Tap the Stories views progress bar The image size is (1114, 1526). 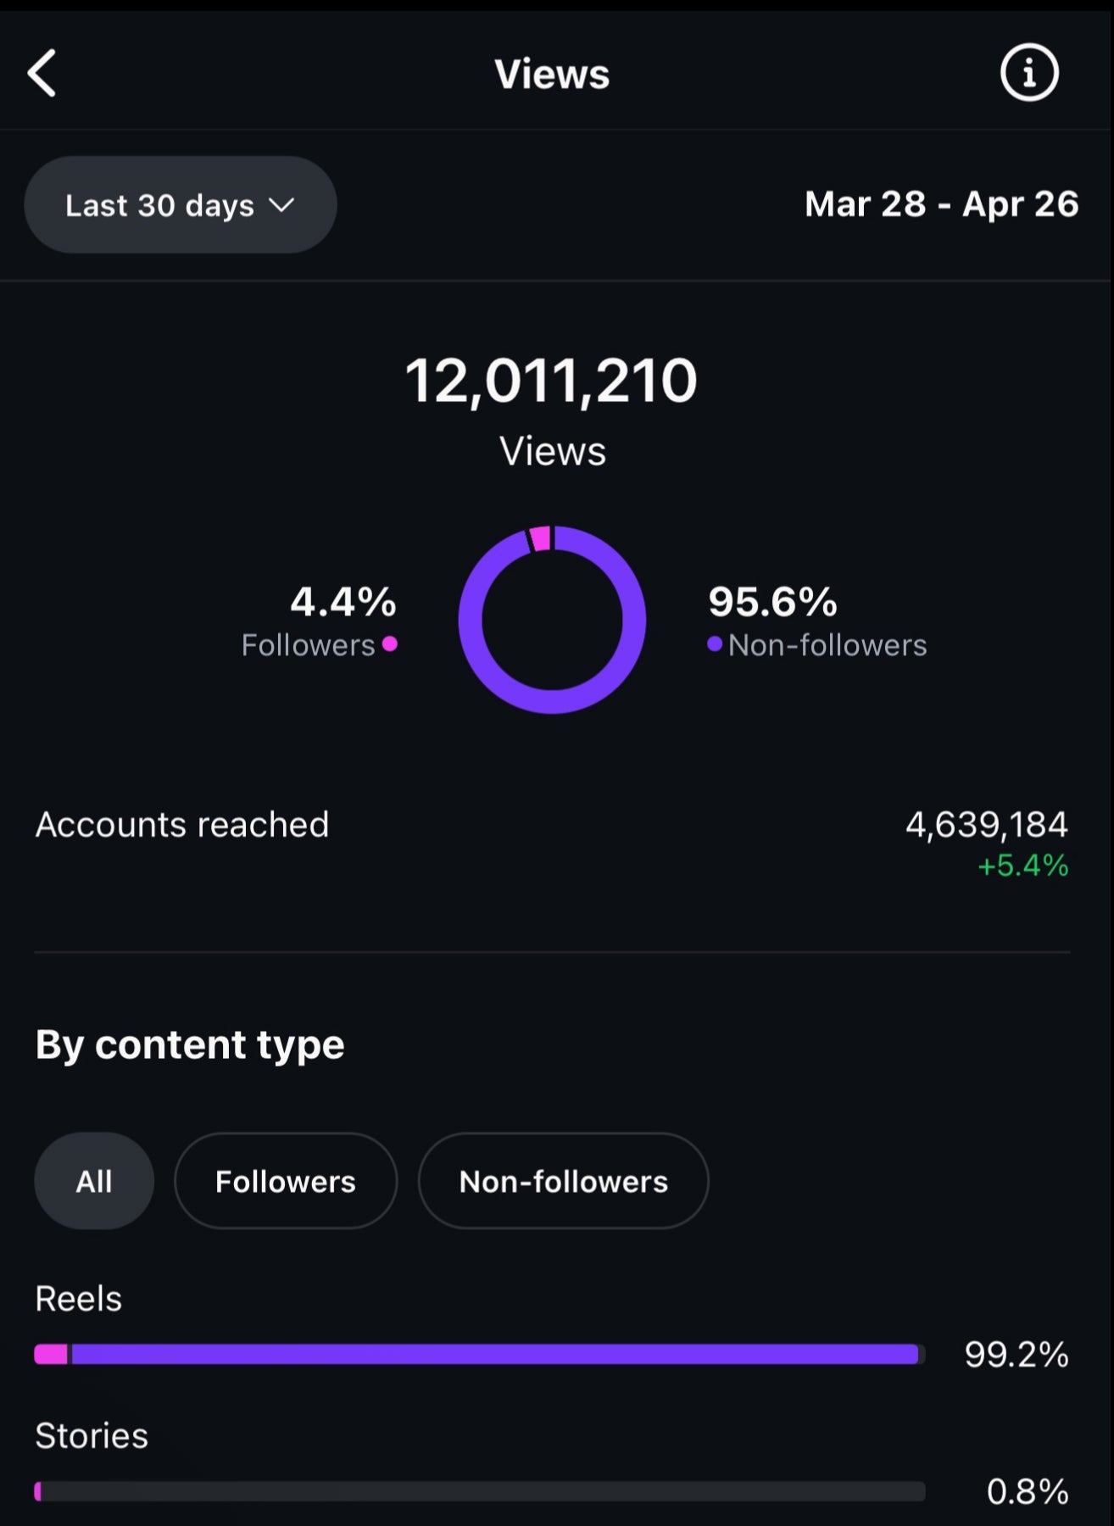tap(479, 1491)
